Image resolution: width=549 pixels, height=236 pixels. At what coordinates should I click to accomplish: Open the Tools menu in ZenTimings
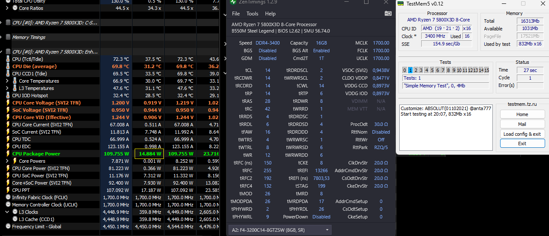pos(252,14)
